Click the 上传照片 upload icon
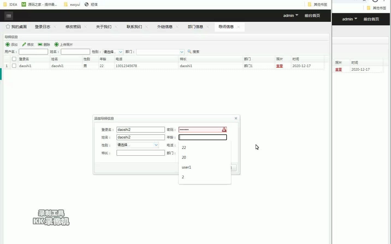 click(57, 44)
